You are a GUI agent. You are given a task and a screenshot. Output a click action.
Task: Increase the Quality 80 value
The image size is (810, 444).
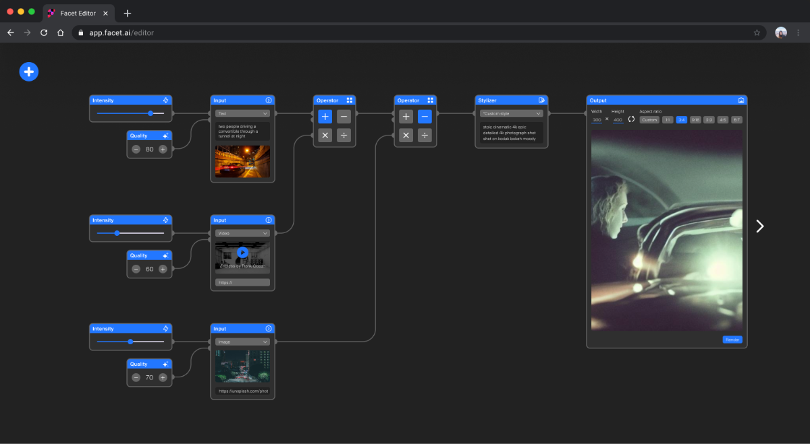click(163, 149)
